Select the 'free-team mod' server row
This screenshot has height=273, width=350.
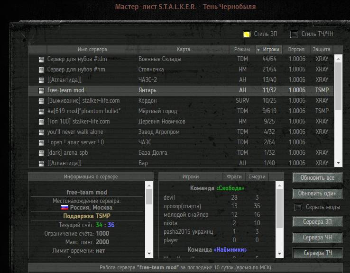pyautogui.click(x=181, y=90)
